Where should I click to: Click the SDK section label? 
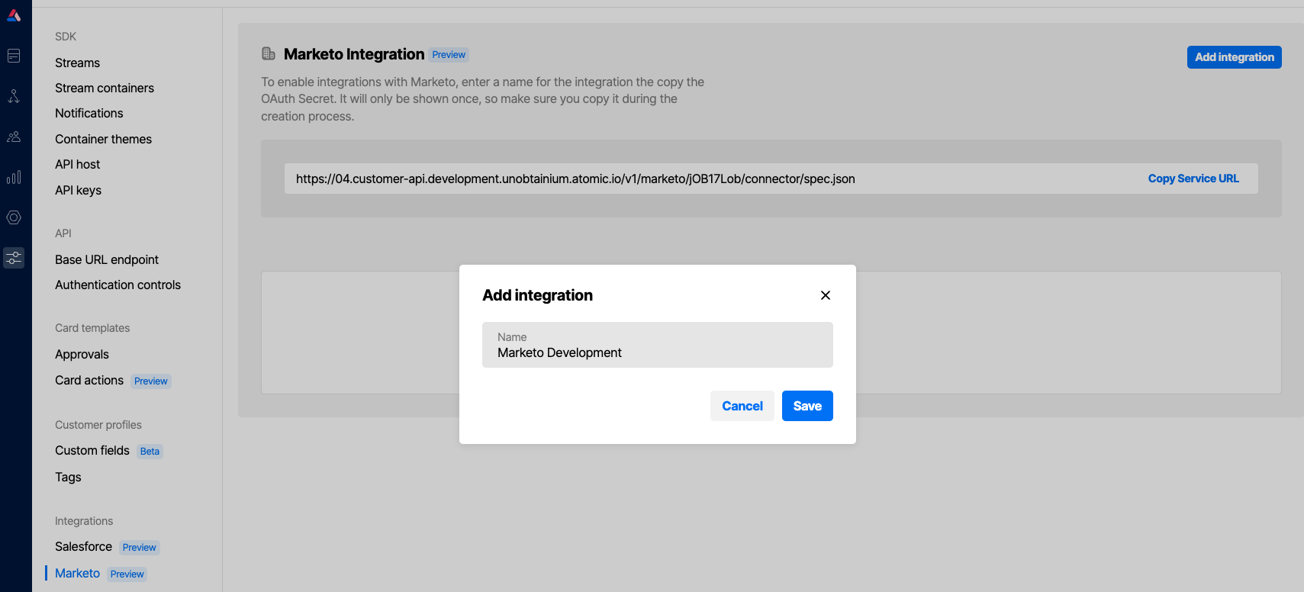pos(66,37)
